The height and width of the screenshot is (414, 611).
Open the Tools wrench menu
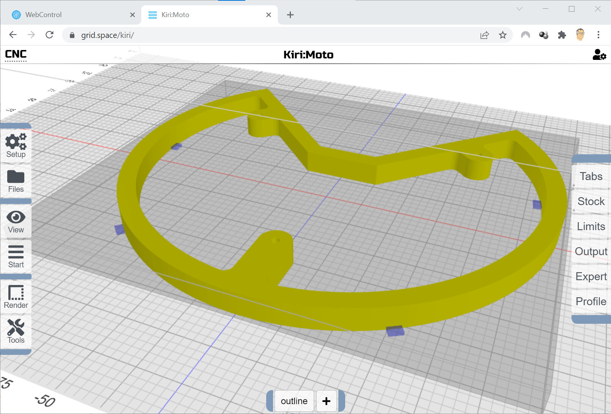(16, 332)
